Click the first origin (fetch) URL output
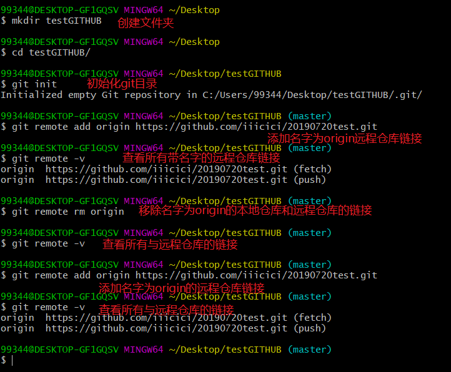The height and width of the screenshot is (372, 451). (x=166, y=169)
